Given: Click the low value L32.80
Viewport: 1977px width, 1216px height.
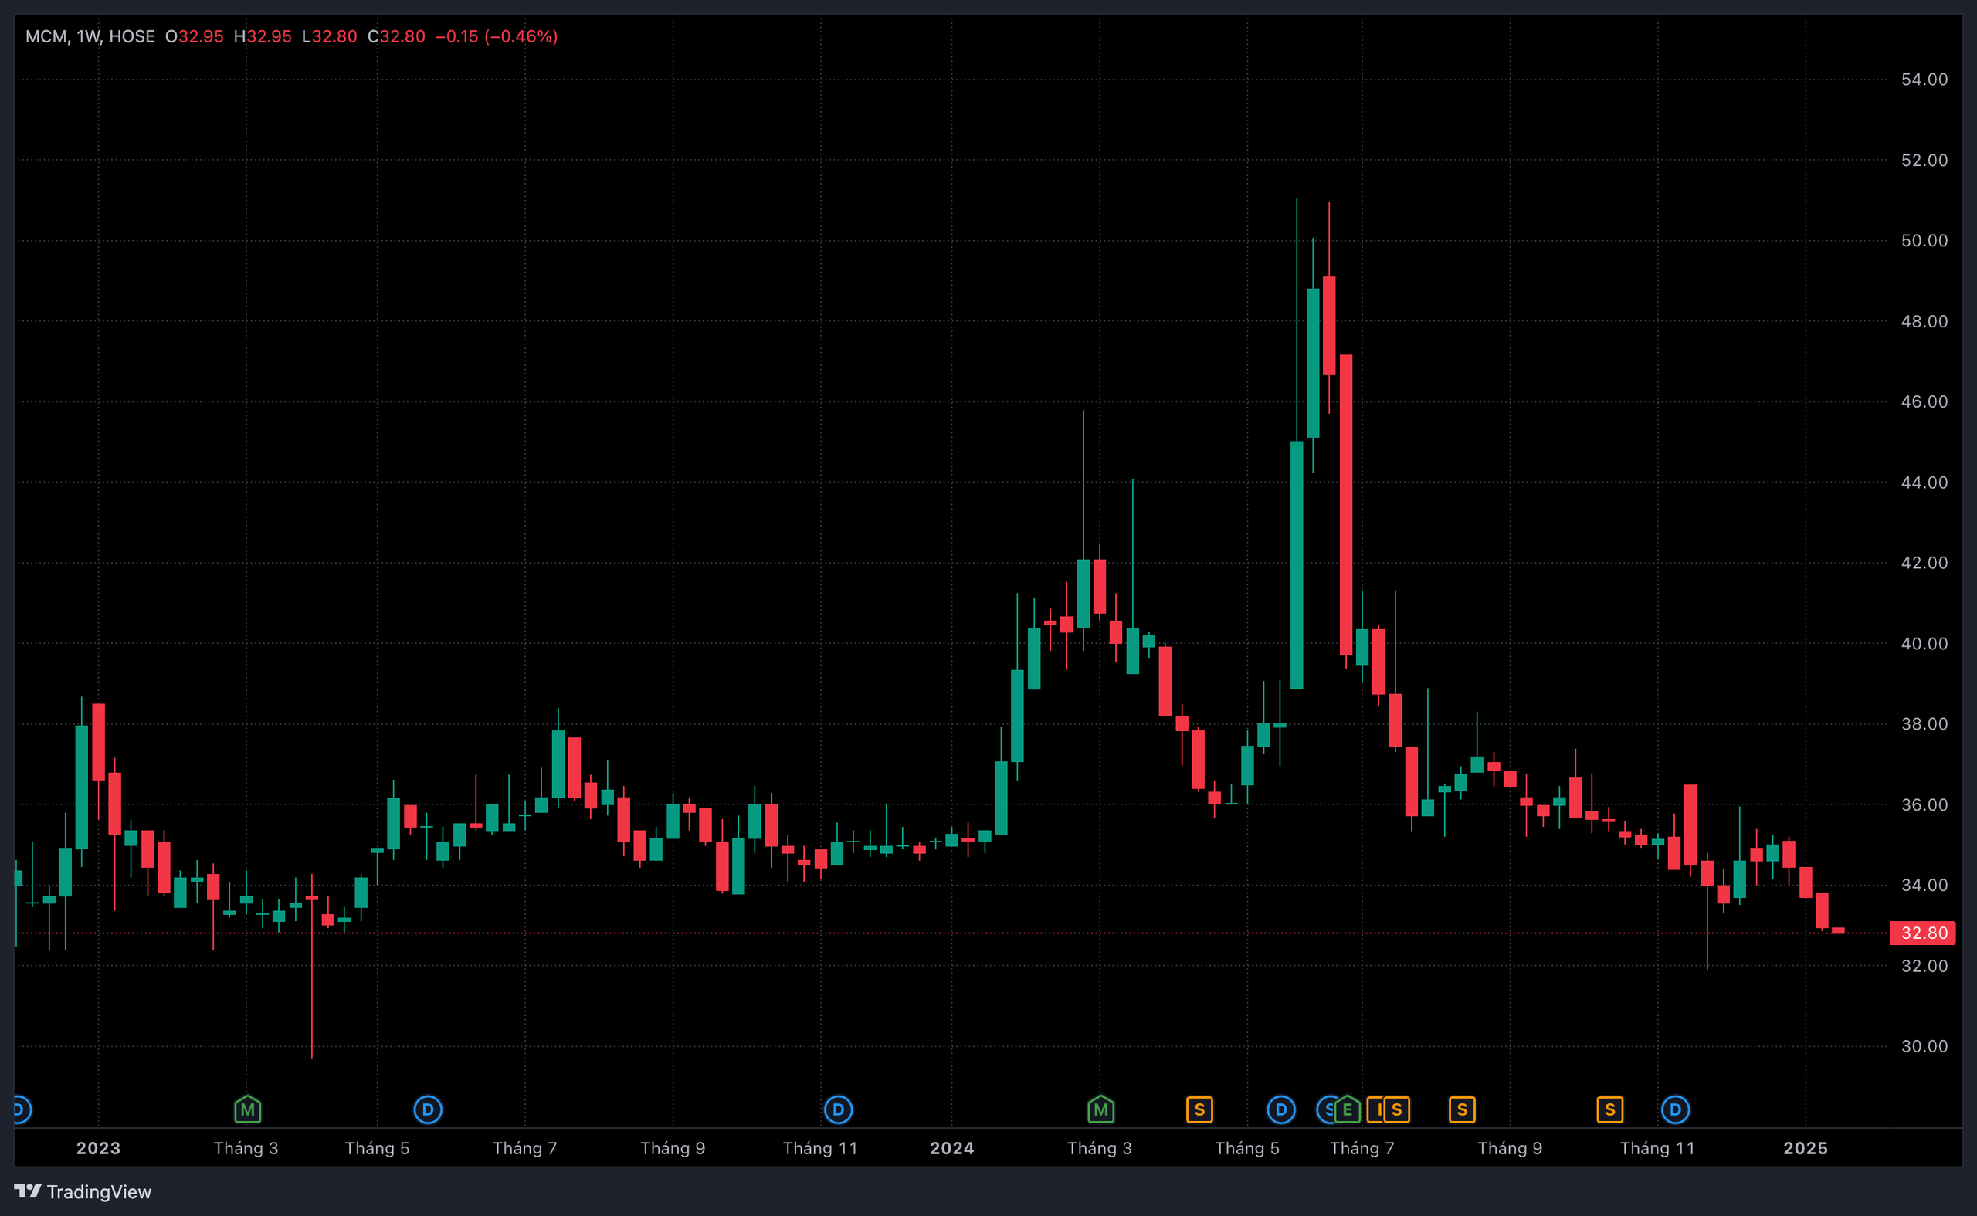Looking at the screenshot, I should tap(329, 36).
